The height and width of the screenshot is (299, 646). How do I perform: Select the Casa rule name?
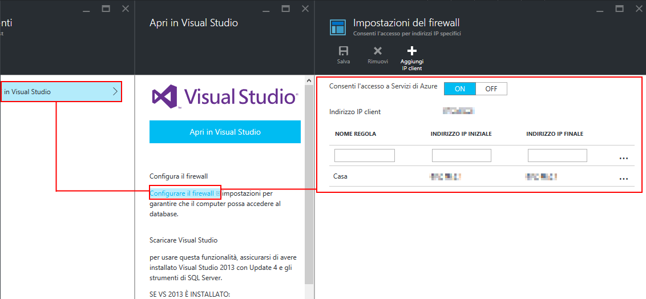point(340,177)
